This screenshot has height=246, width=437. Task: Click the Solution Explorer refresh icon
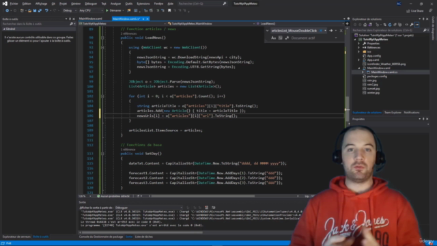pos(390,25)
